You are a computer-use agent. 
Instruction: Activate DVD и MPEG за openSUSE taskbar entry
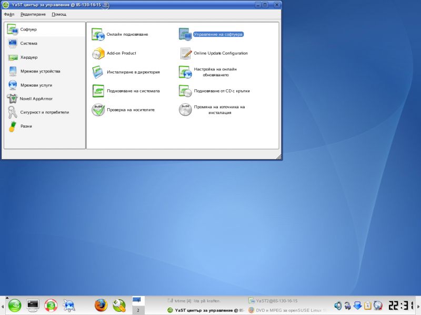tap(286, 310)
